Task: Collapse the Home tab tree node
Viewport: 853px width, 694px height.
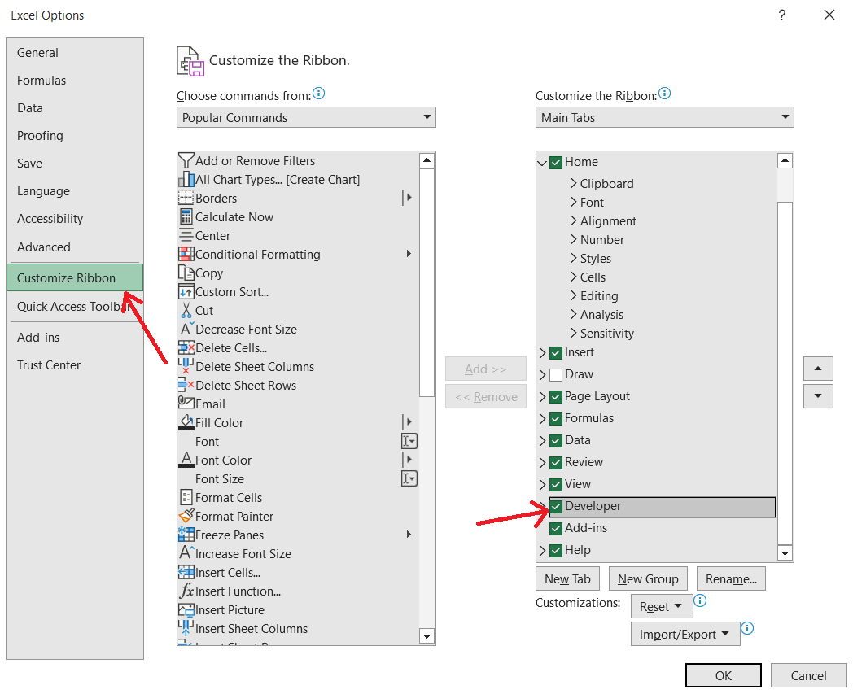Action: [x=542, y=162]
